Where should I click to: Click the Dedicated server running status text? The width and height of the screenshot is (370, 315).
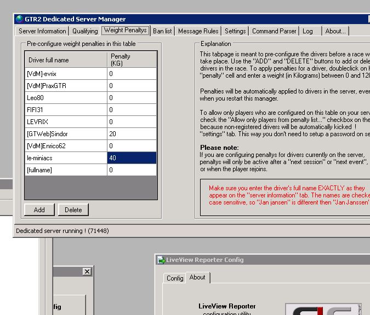[62, 231]
